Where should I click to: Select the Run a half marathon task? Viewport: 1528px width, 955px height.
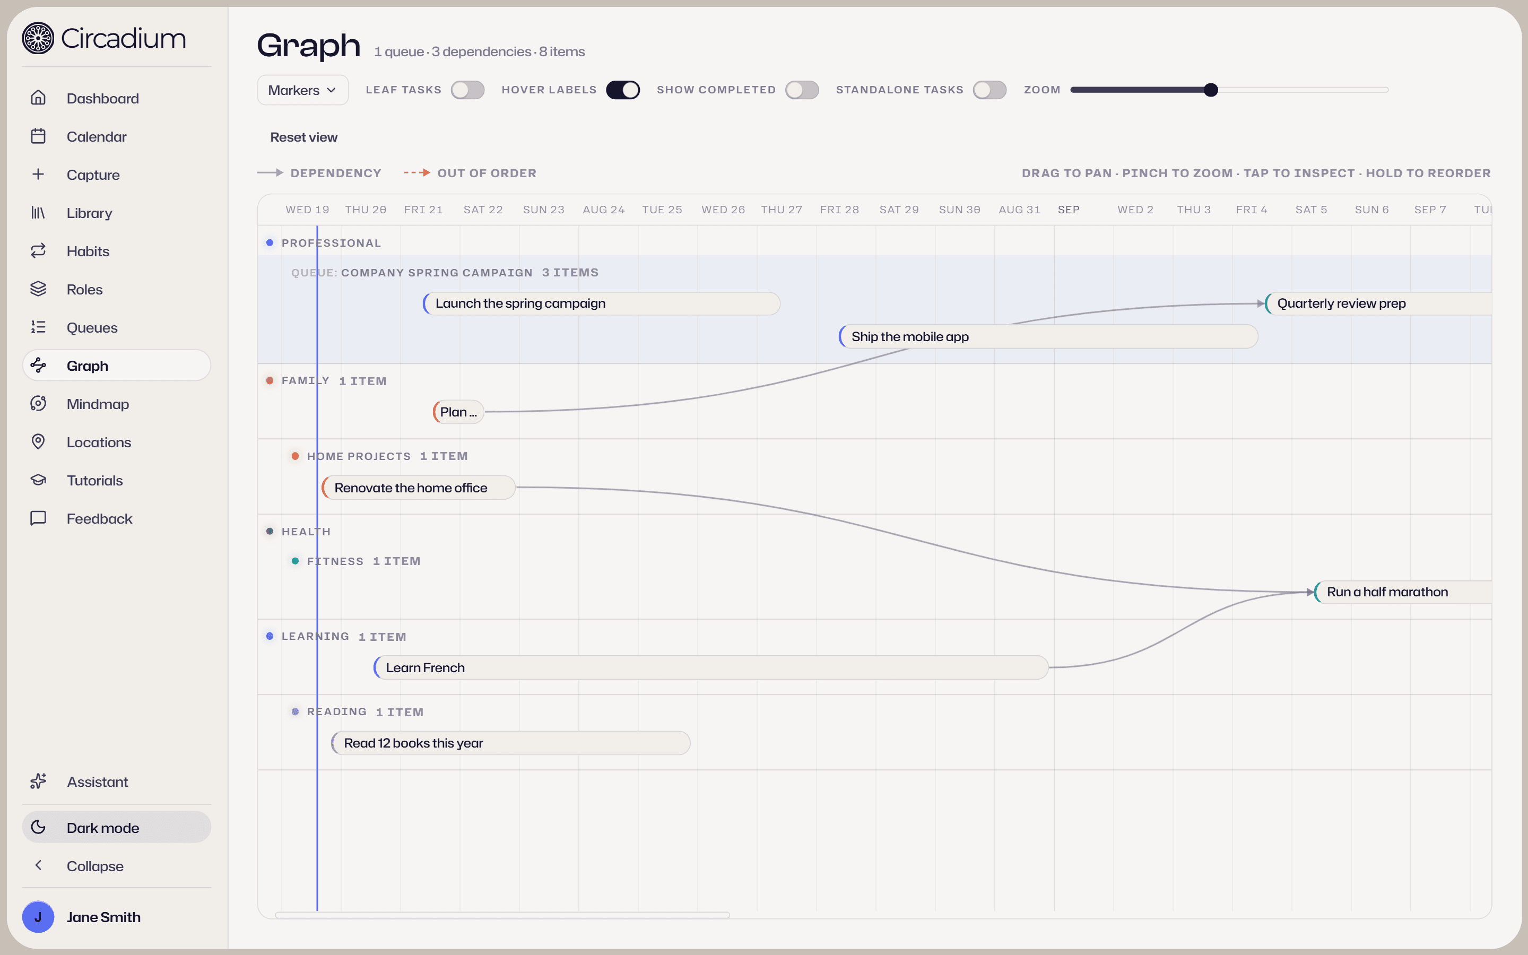[1402, 592]
